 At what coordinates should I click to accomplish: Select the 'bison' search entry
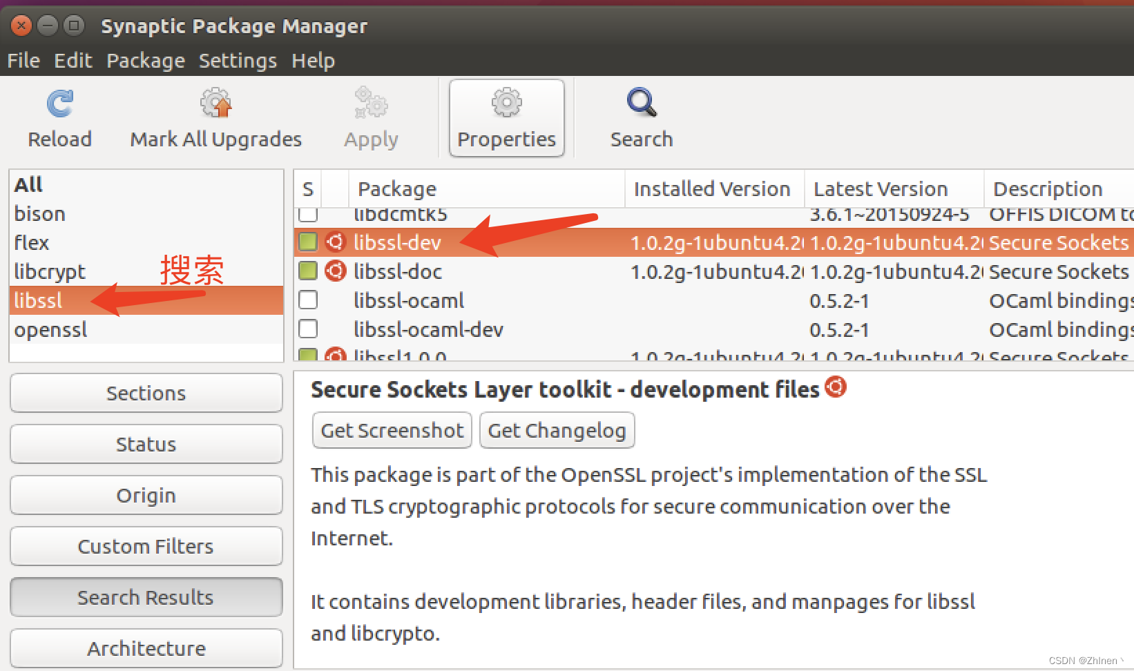[146, 213]
